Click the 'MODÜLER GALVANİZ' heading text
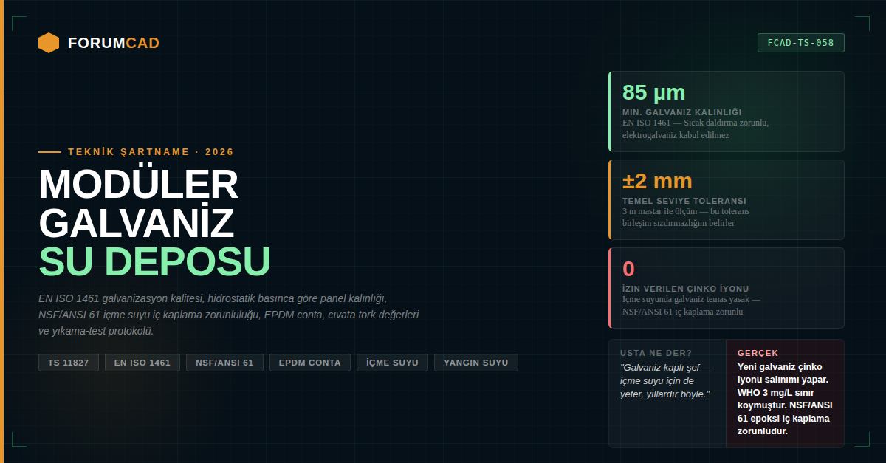Viewport: 886px width, 463px height. (139, 203)
